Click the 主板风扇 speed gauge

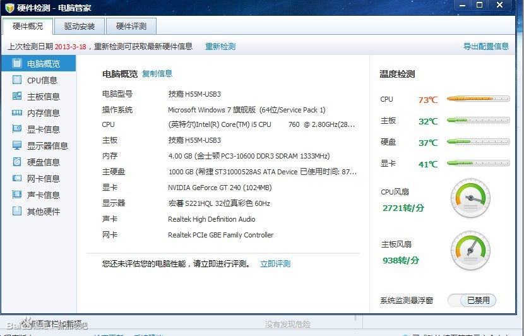click(470, 250)
